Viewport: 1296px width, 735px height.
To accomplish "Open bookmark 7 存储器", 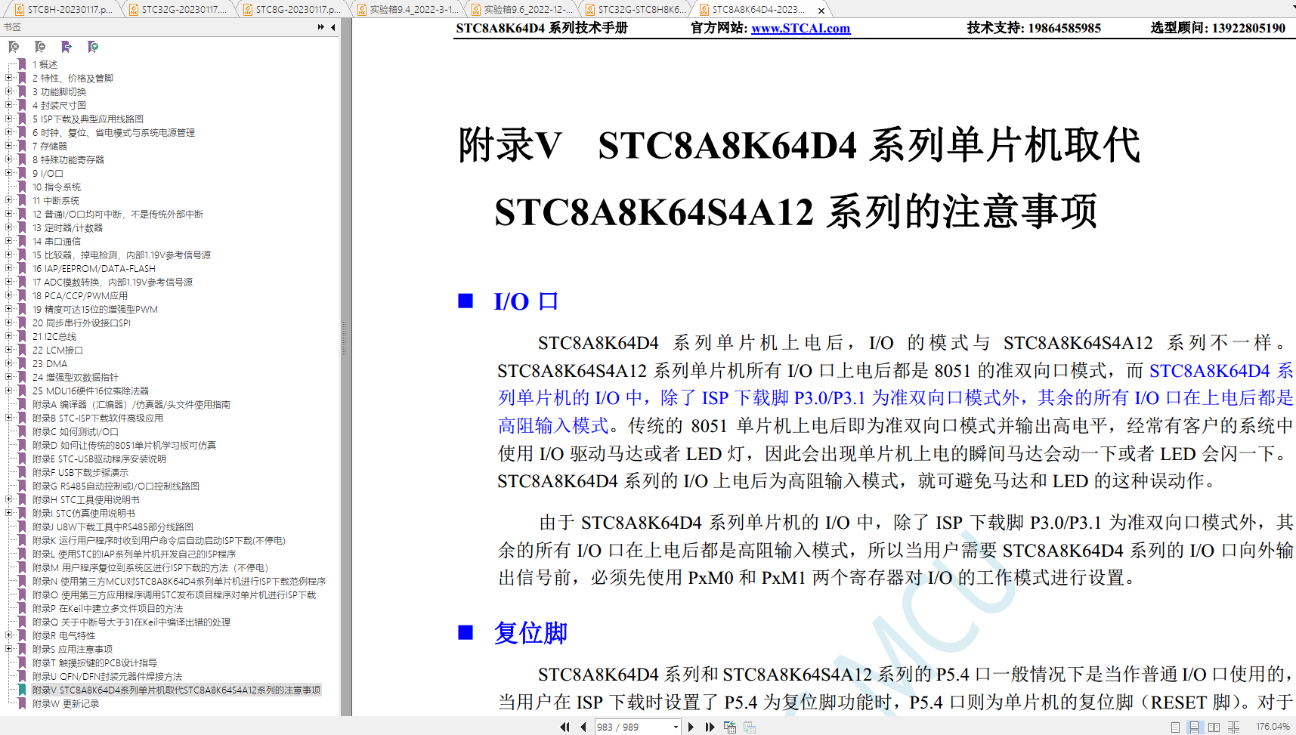I will pos(49,146).
